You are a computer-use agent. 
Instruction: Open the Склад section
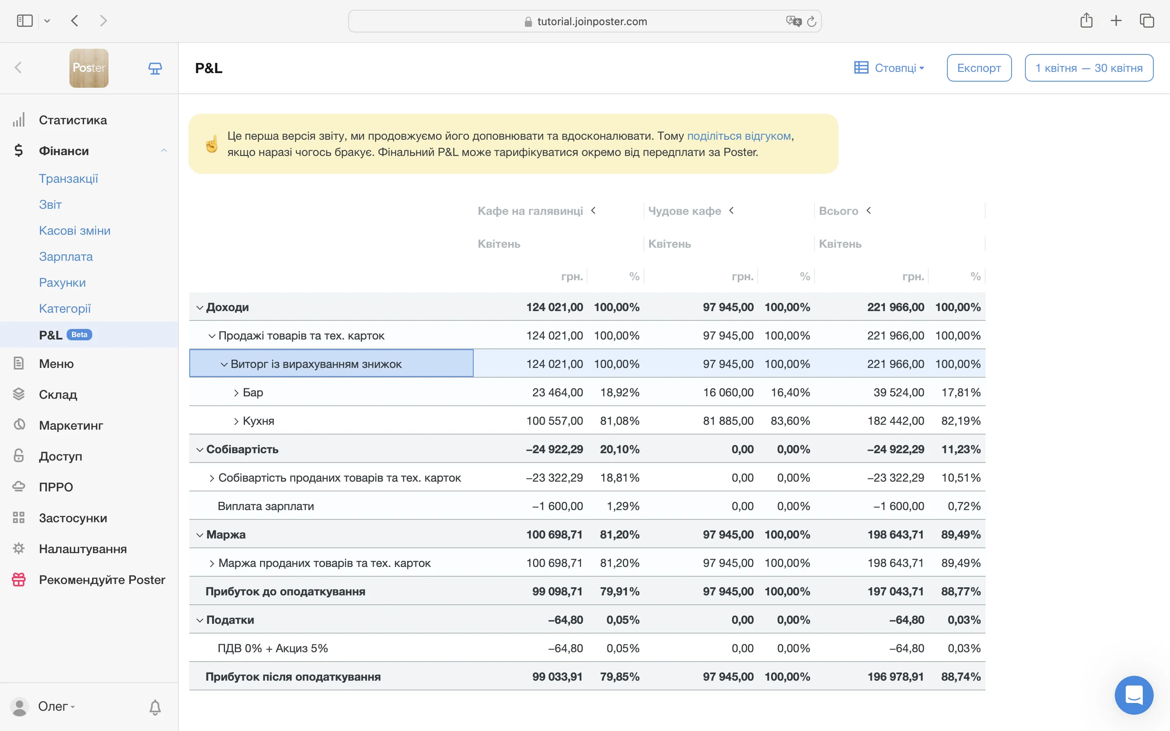coord(58,394)
